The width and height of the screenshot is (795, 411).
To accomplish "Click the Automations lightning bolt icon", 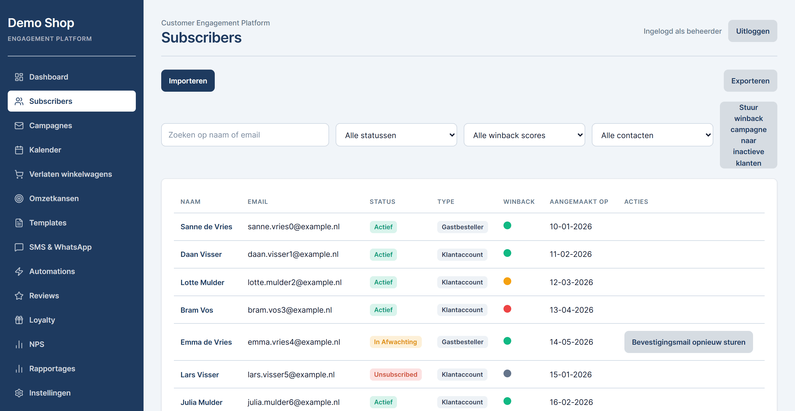I will [19, 272].
